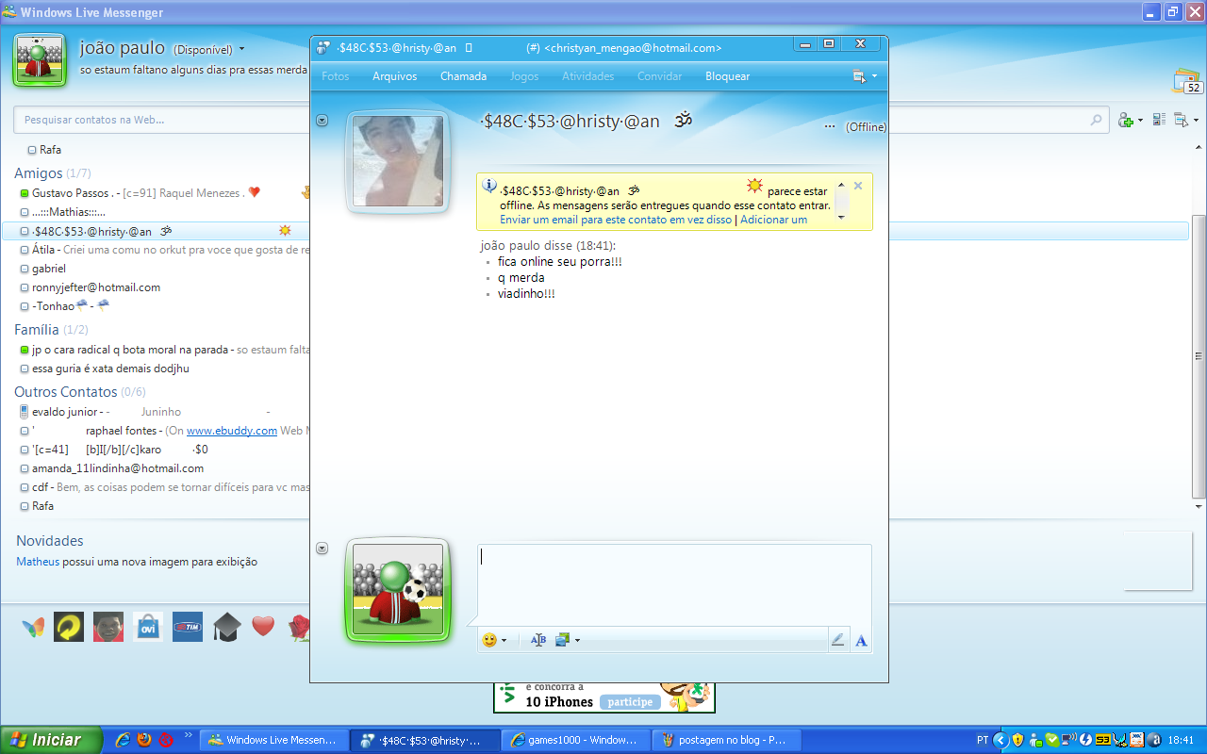
Task: Switch to postagem no blog taskbar window
Action: (725, 740)
